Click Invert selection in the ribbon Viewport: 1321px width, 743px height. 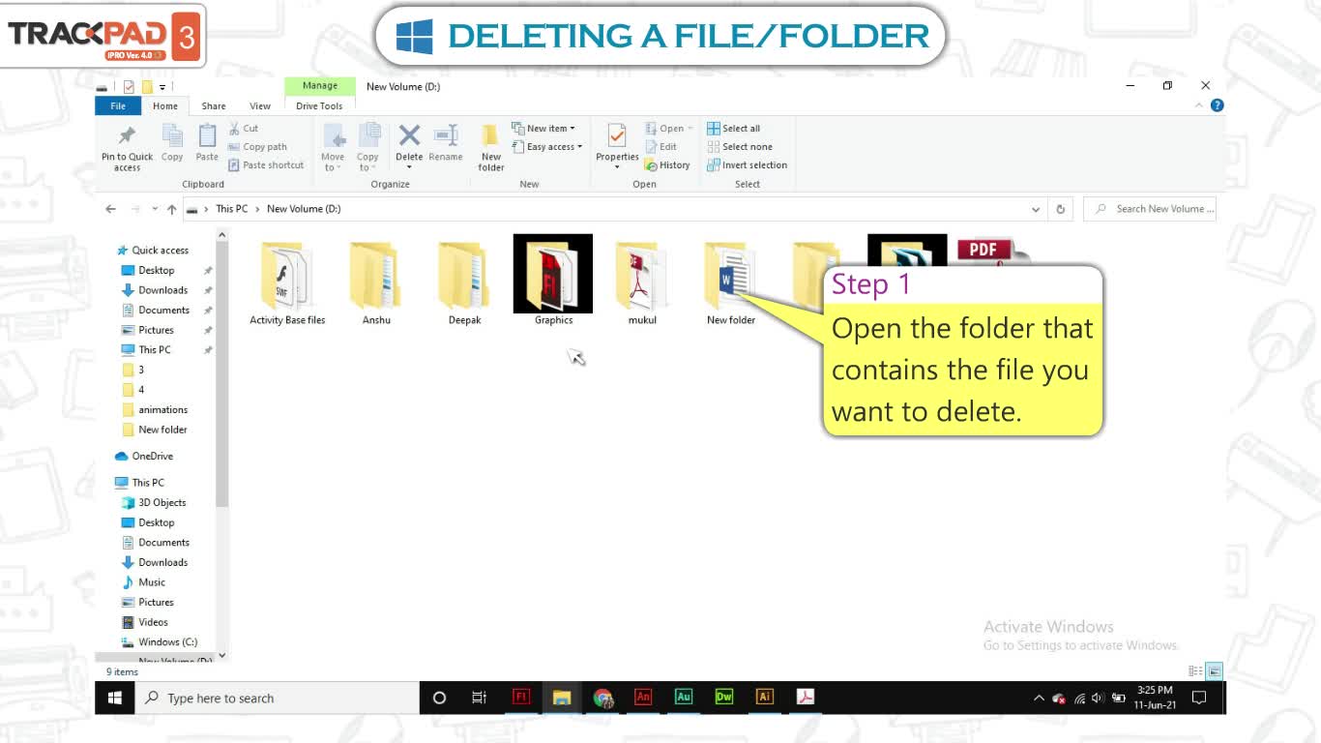[748, 165]
